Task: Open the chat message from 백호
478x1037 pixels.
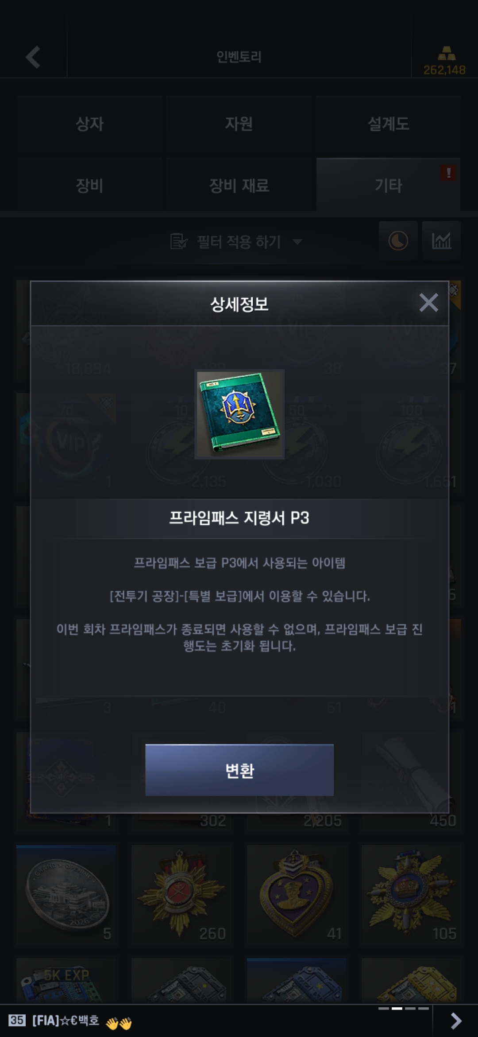Action: click(x=71, y=1021)
